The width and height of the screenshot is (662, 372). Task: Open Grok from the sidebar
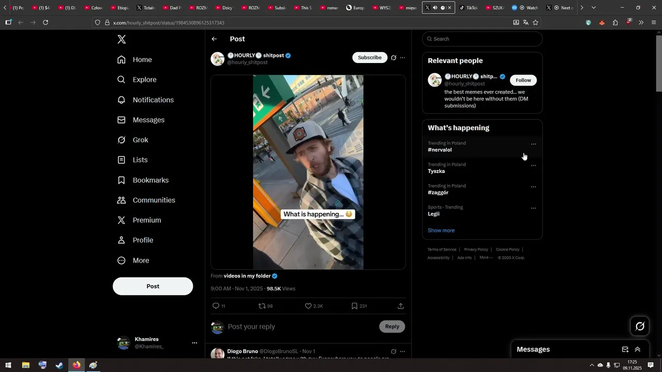132,140
